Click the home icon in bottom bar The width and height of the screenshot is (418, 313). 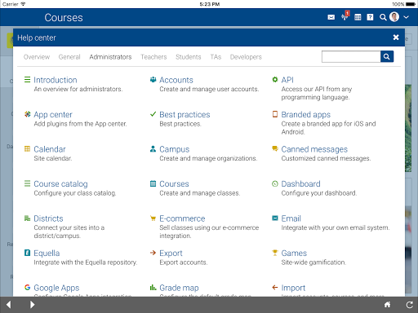point(387,305)
